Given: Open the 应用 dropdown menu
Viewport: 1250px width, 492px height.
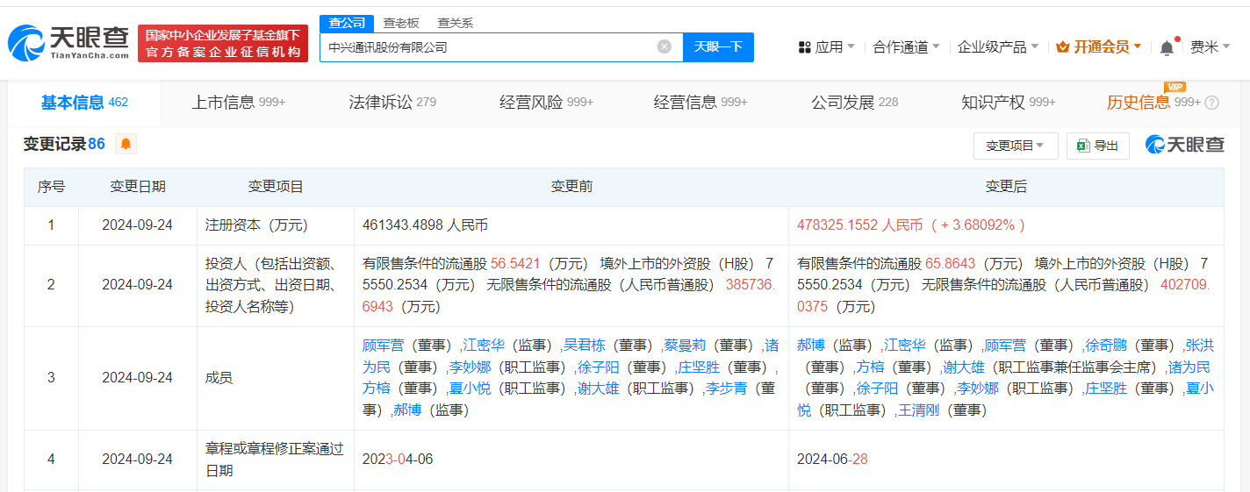Looking at the screenshot, I should coord(827,47).
